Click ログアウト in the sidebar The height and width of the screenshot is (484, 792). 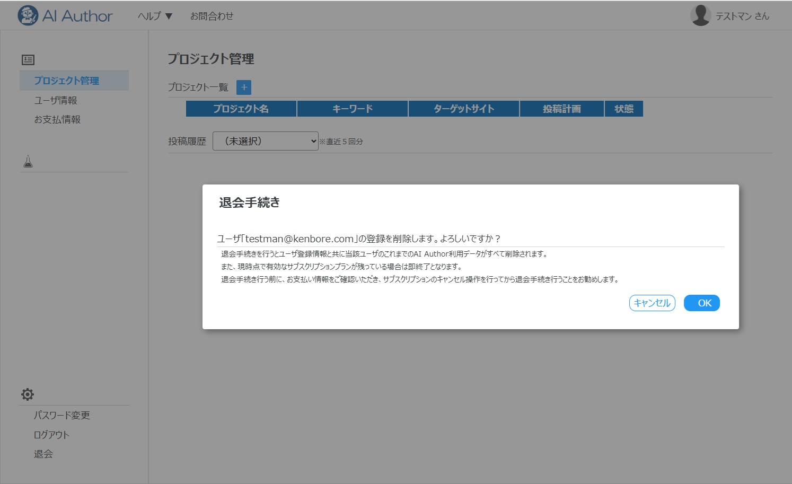pos(51,435)
